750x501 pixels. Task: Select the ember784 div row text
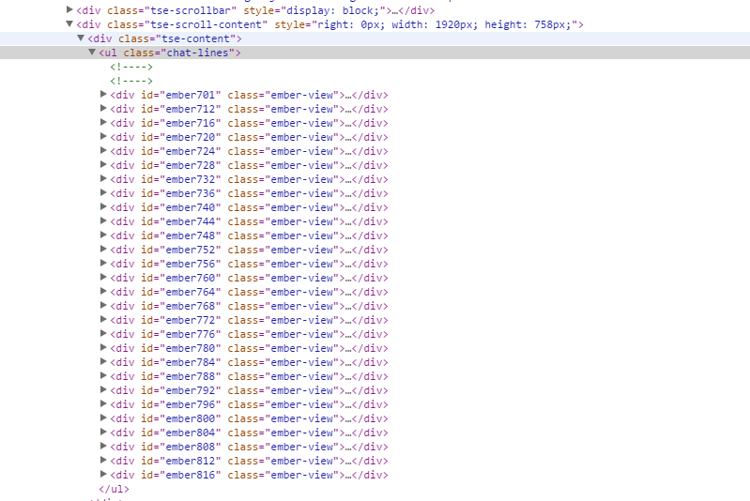tap(249, 362)
